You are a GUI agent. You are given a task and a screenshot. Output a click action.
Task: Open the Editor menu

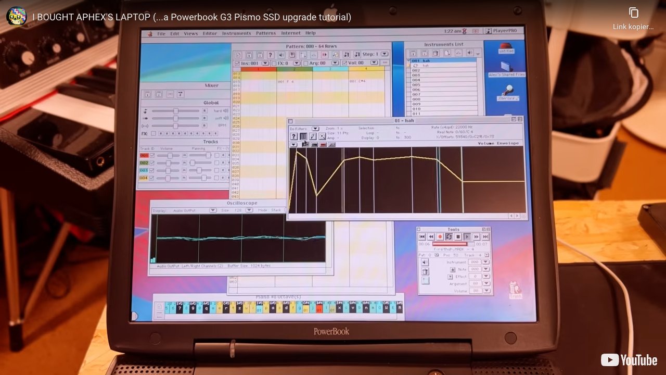click(210, 33)
